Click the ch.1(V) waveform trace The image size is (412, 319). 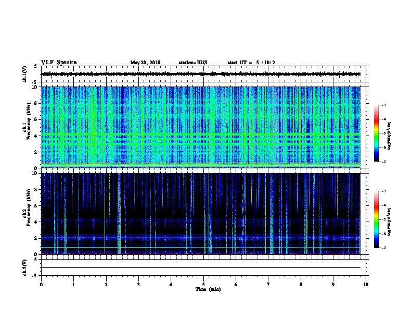coord(201,74)
